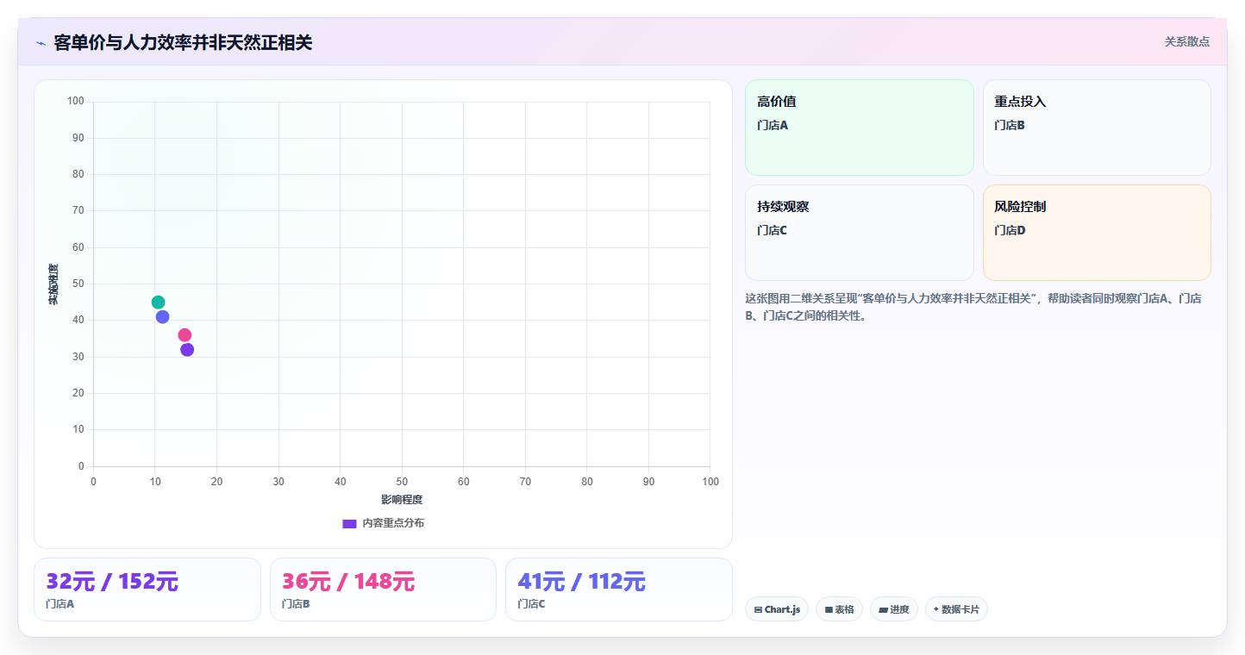Click 门店A text in 高价值 card
The height and width of the screenshot is (655, 1245).
pyautogui.click(x=773, y=125)
